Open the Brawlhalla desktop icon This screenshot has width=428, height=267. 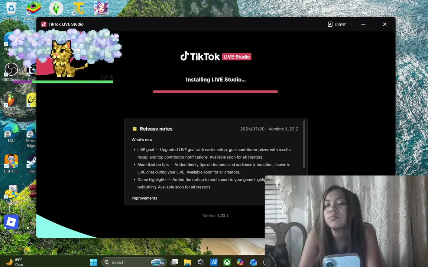(x=31, y=225)
